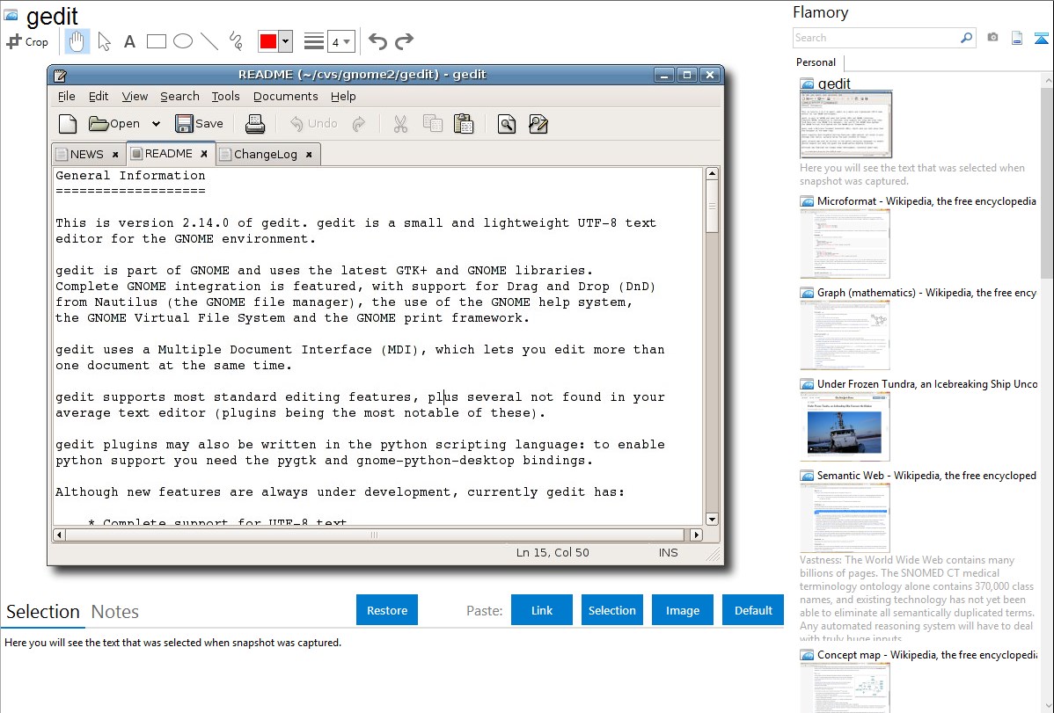This screenshot has width=1054, height=713.
Task: Switch to the Notes tab
Action: click(115, 612)
